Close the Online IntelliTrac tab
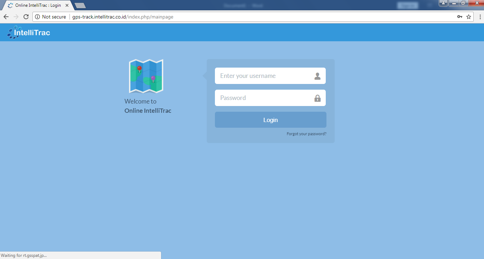 tap(67, 5)
